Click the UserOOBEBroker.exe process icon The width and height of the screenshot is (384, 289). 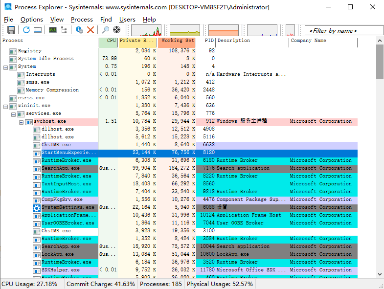(37, 224)
